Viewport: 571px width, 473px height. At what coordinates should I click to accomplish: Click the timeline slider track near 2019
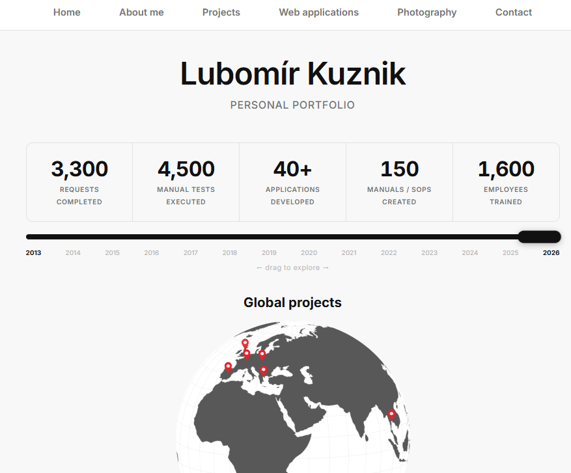pos(269,237)
